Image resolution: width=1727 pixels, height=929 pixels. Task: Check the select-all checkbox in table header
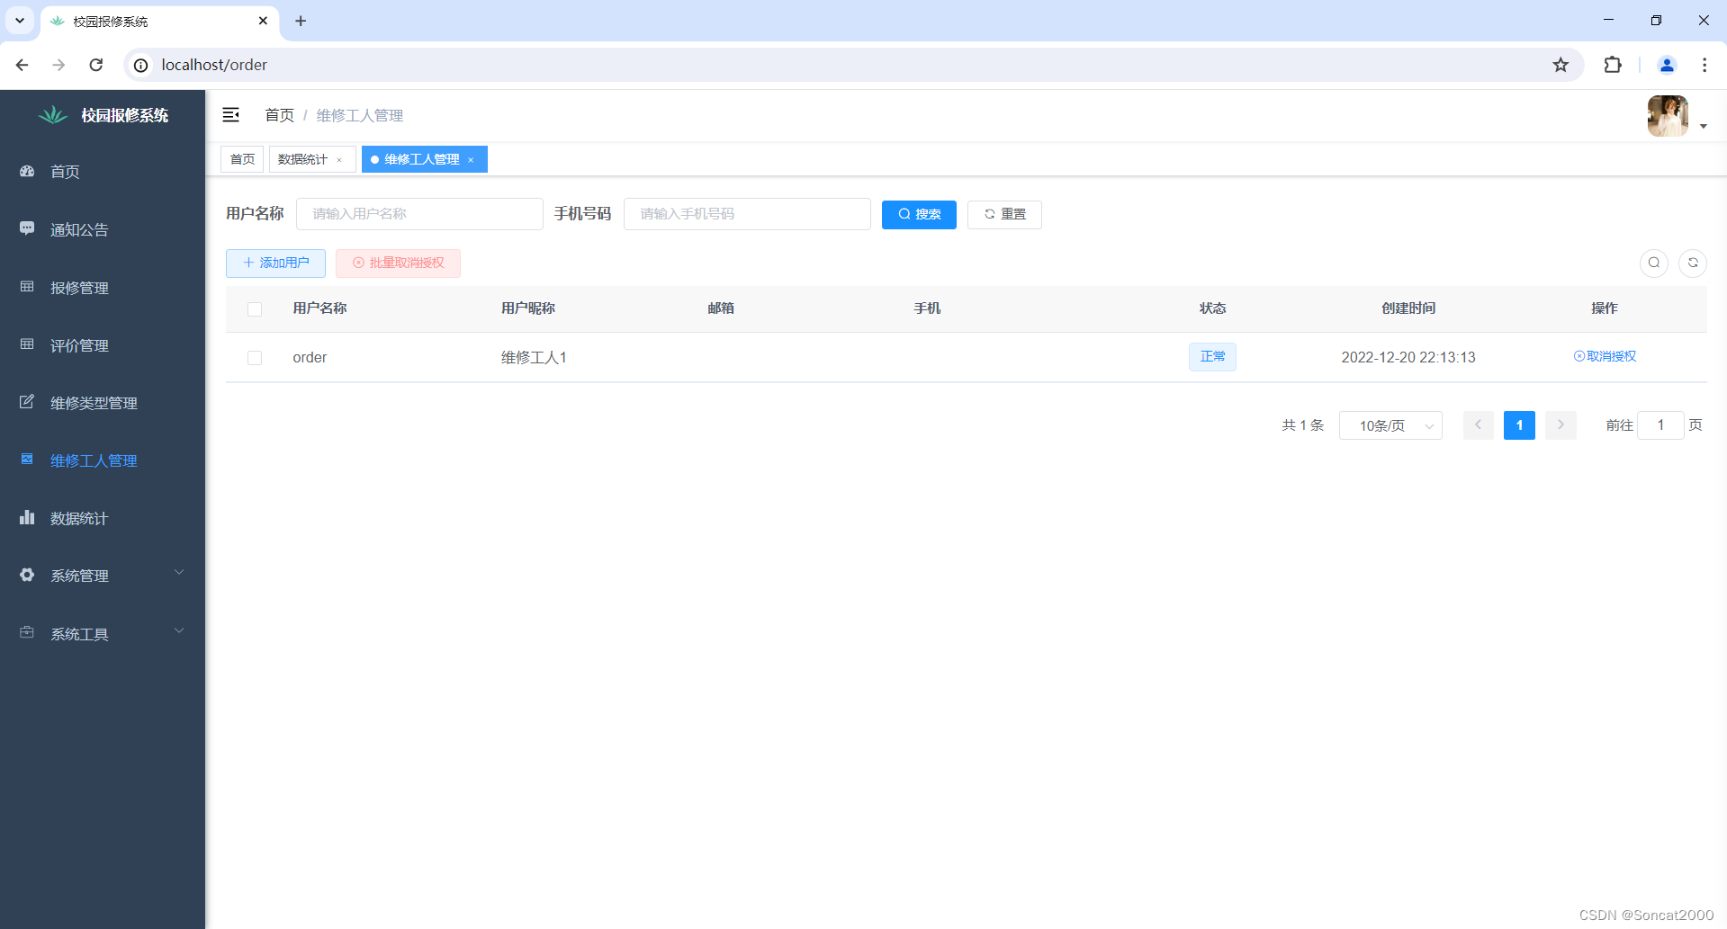255,308
